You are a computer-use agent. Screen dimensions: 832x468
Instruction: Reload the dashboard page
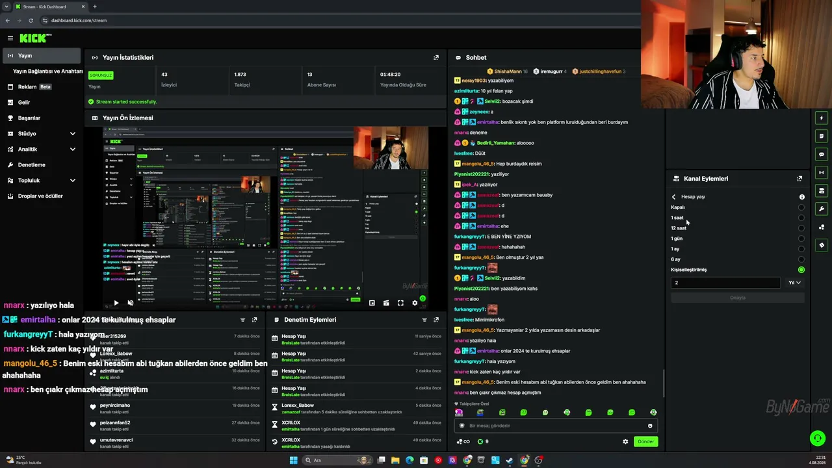coord(31,20)
